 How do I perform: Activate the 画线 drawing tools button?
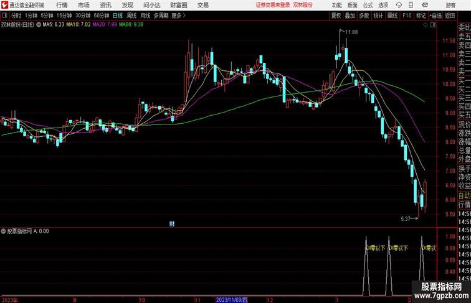pos(392,16)
